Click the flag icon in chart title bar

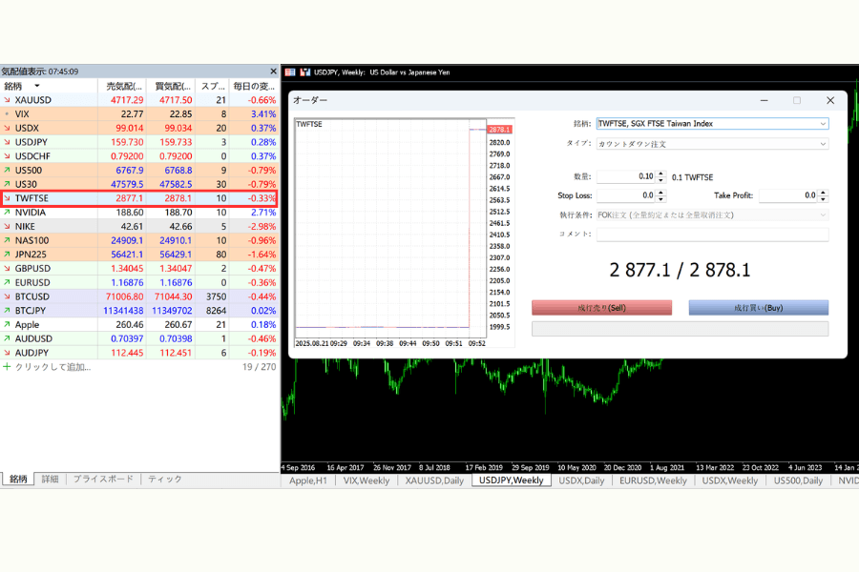290,72
